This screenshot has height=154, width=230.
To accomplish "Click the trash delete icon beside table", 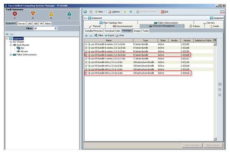I will click(220, 90).
